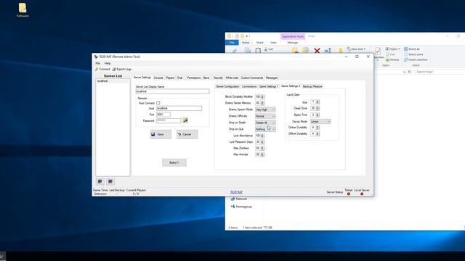This screenshot has height=261, width=465.
Task: Open the Share tab in File Explorer
Action: point(260,43)
